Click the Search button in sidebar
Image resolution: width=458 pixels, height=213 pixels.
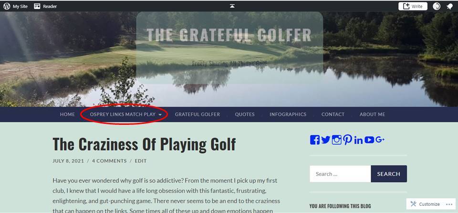click(x=389, y=174)
